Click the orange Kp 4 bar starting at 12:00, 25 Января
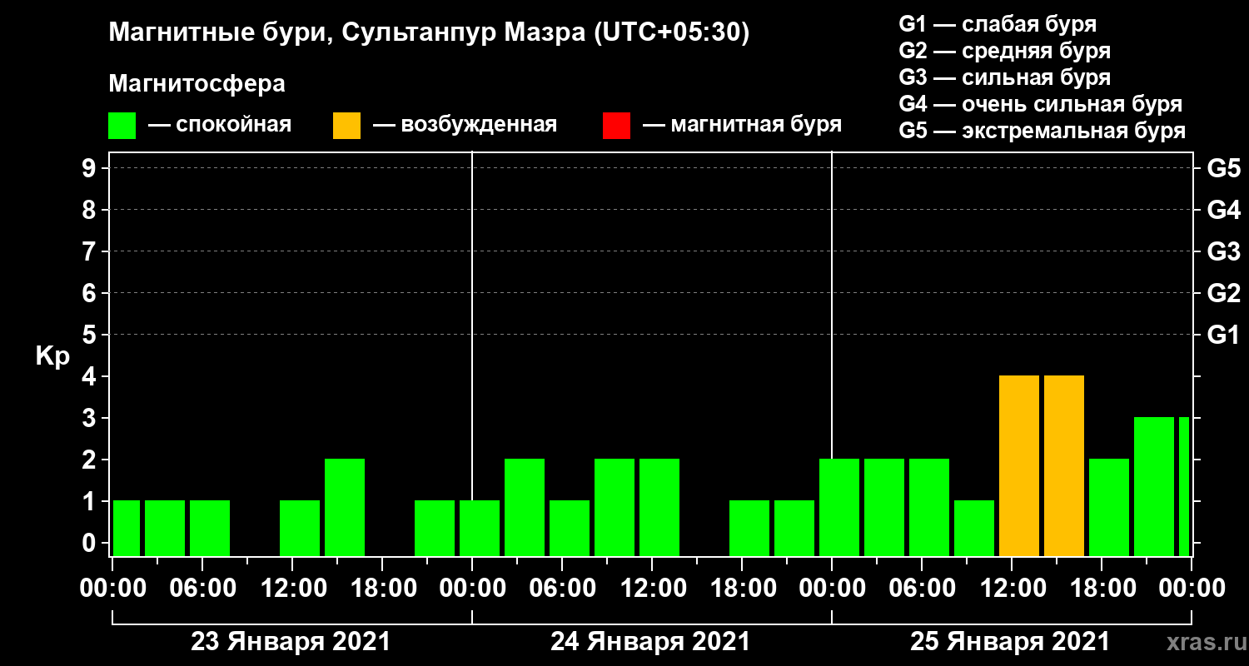 point(1019,466)
